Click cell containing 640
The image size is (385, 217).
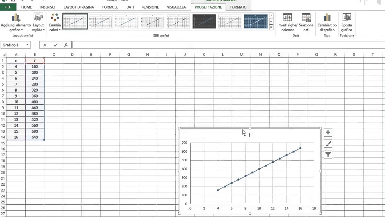click(x=35, y=137)
